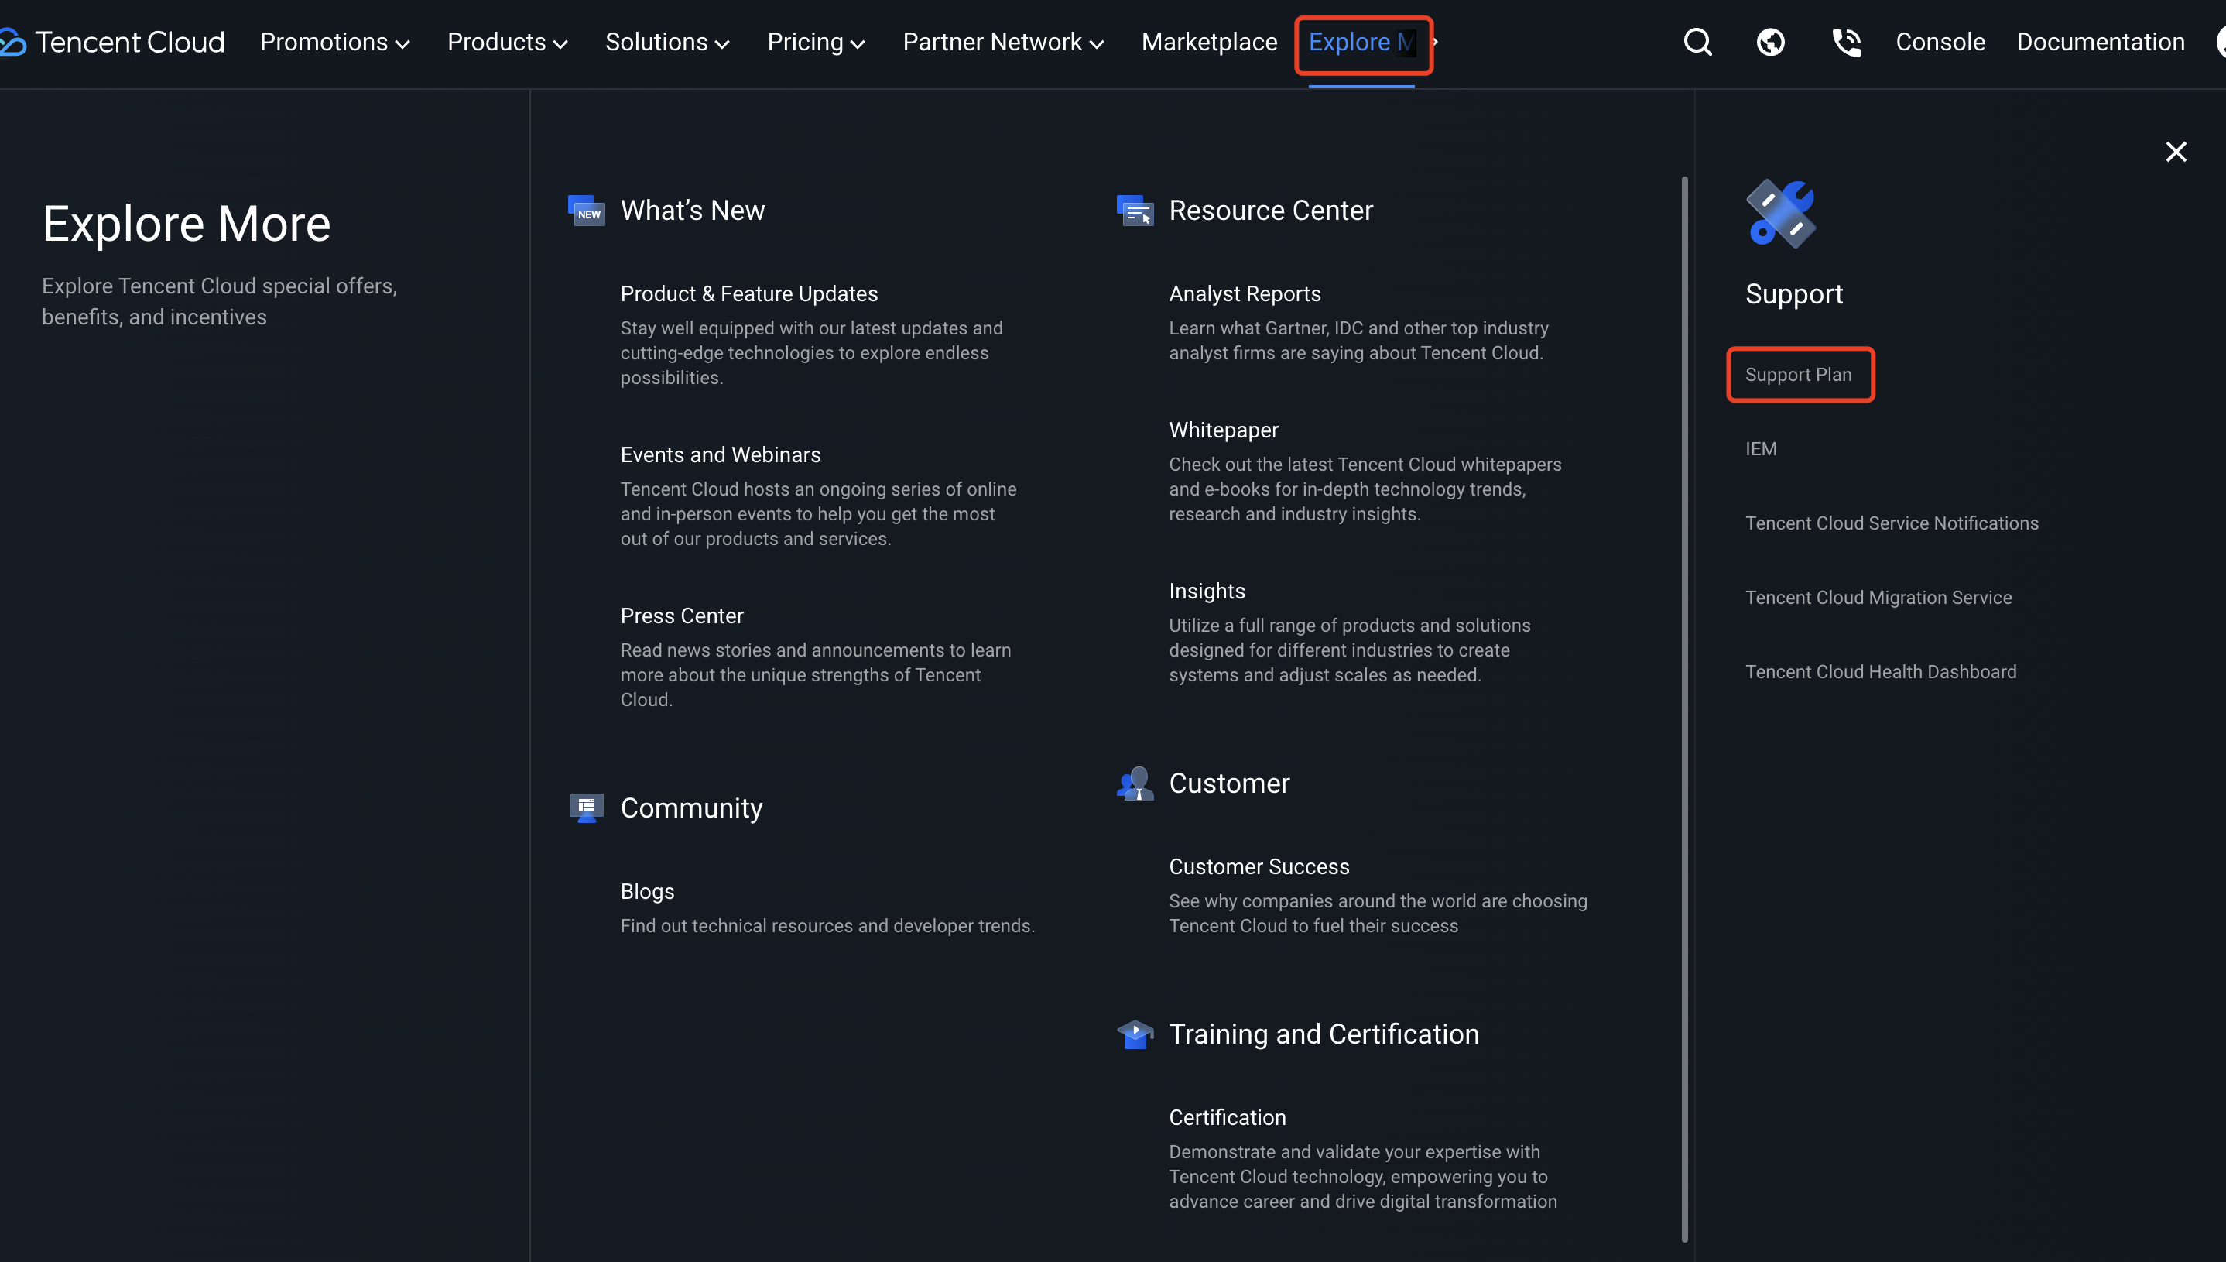
Task: Open Tencent Cloud Health Dashboard link
Action: (1880, 672)
